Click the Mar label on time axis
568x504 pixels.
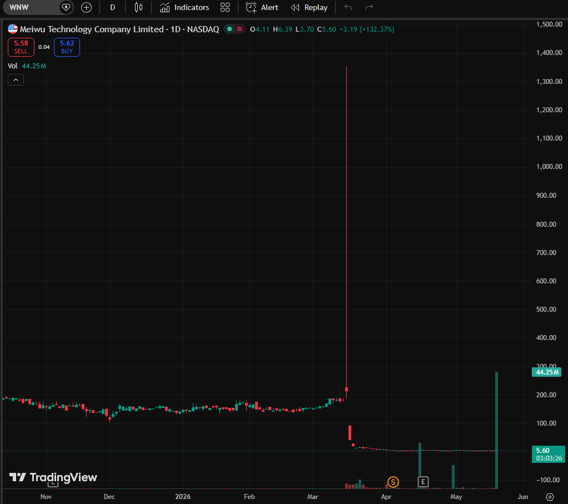[x=312, y=496]
